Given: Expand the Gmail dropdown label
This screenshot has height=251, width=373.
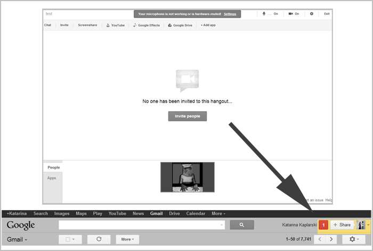Looking at the screenshot, I should (17, 239).
